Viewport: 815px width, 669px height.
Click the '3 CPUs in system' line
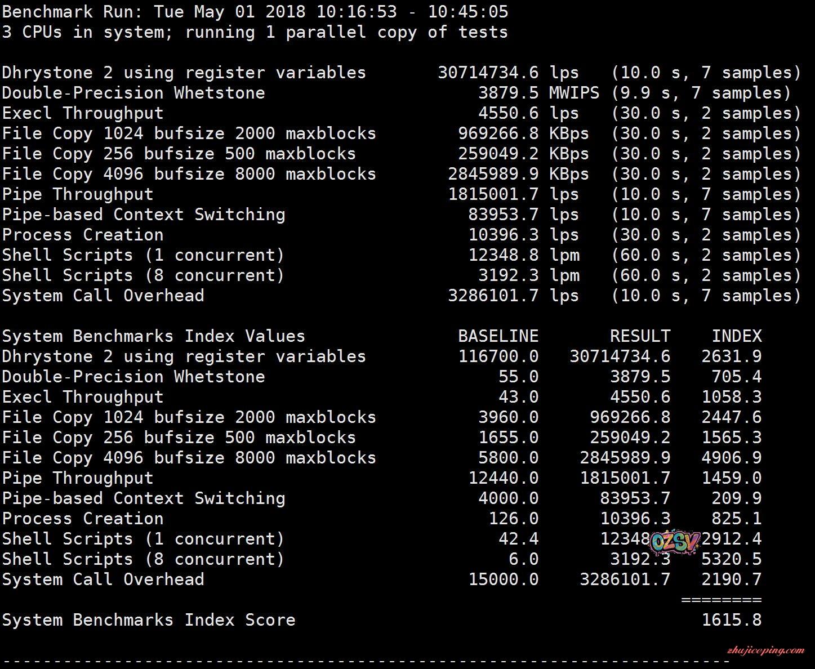[x=255, y=32]
